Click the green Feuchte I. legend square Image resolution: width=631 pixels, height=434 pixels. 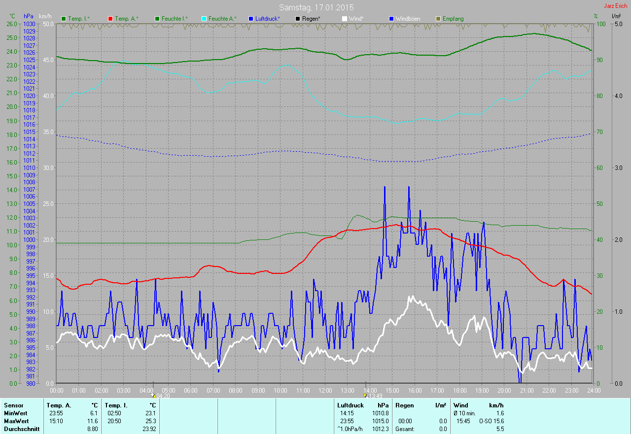coord(157,19)
